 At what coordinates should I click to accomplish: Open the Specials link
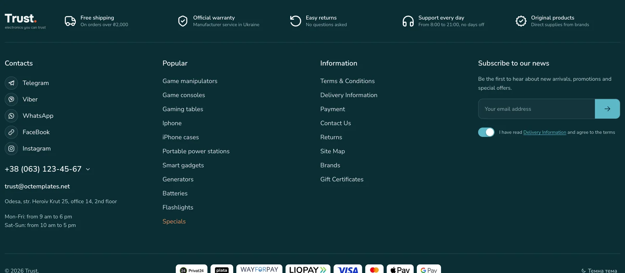pyautogui.click(x=174, y=222)
